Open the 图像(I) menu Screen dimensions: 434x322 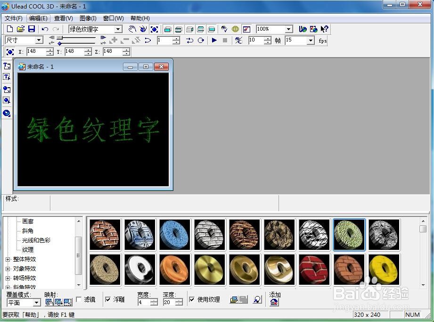tap(88, 18)
